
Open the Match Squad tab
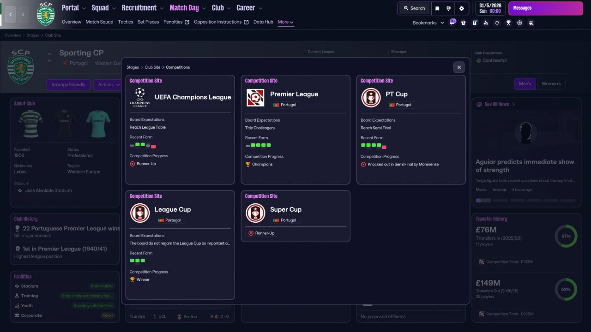pos(99,22)
